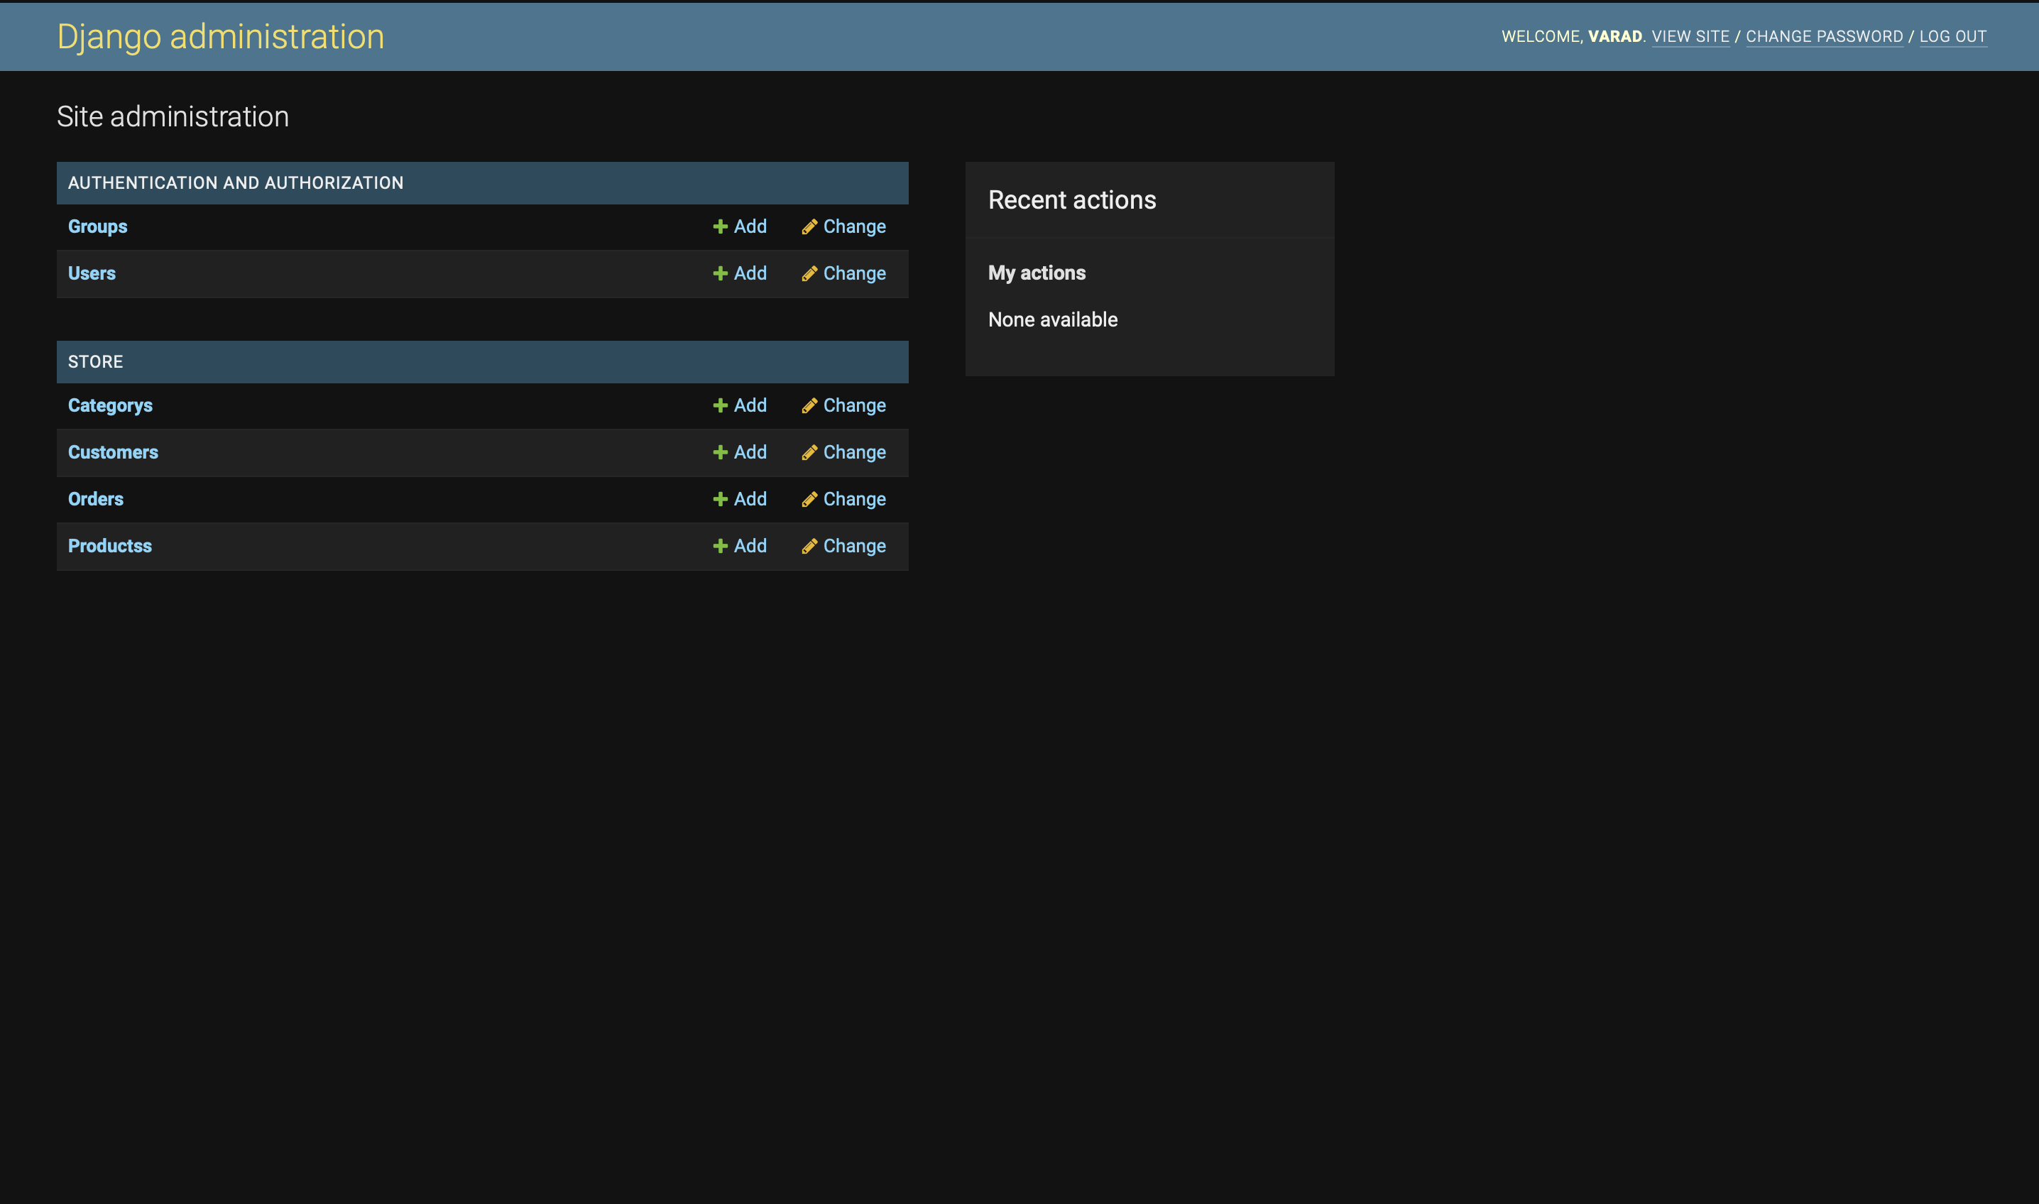This screenshot has height=1204, width=2039.
Task: Click the pencil icon beside Customers
Action: (x=809, y=453)
